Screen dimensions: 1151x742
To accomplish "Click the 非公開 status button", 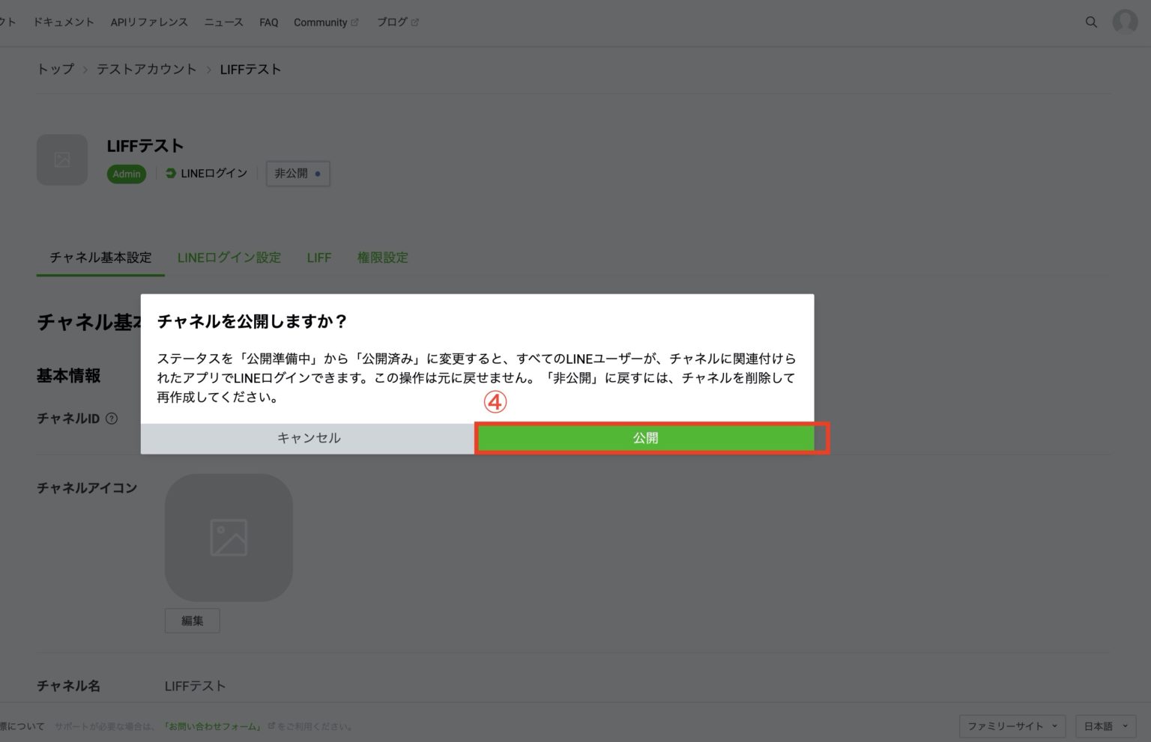I will (297, 174).
